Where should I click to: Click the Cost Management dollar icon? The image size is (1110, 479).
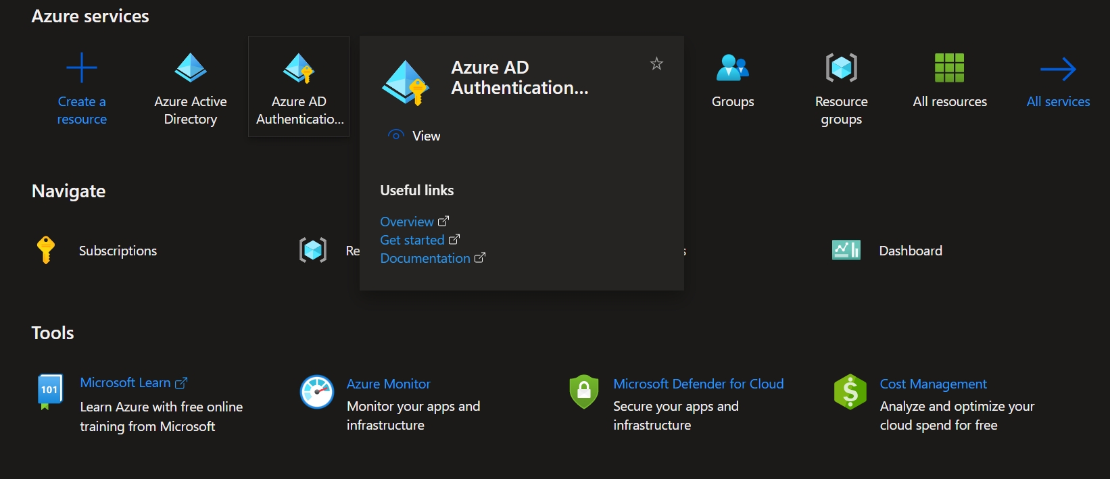(x=850, y=392)
